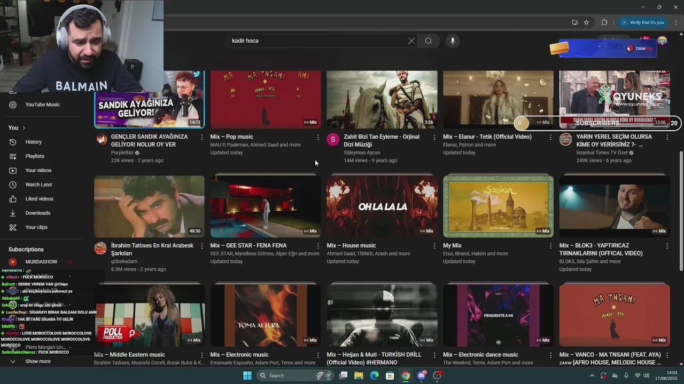684x384 pixels.
Task: Open options menu for My Mix
Action: [x=550, y=246]
